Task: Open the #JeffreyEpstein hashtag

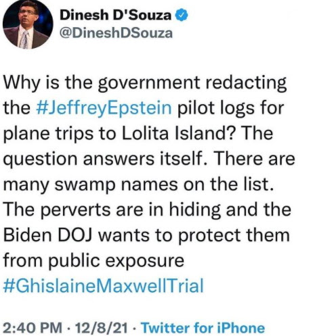Action: click(104, 107)
